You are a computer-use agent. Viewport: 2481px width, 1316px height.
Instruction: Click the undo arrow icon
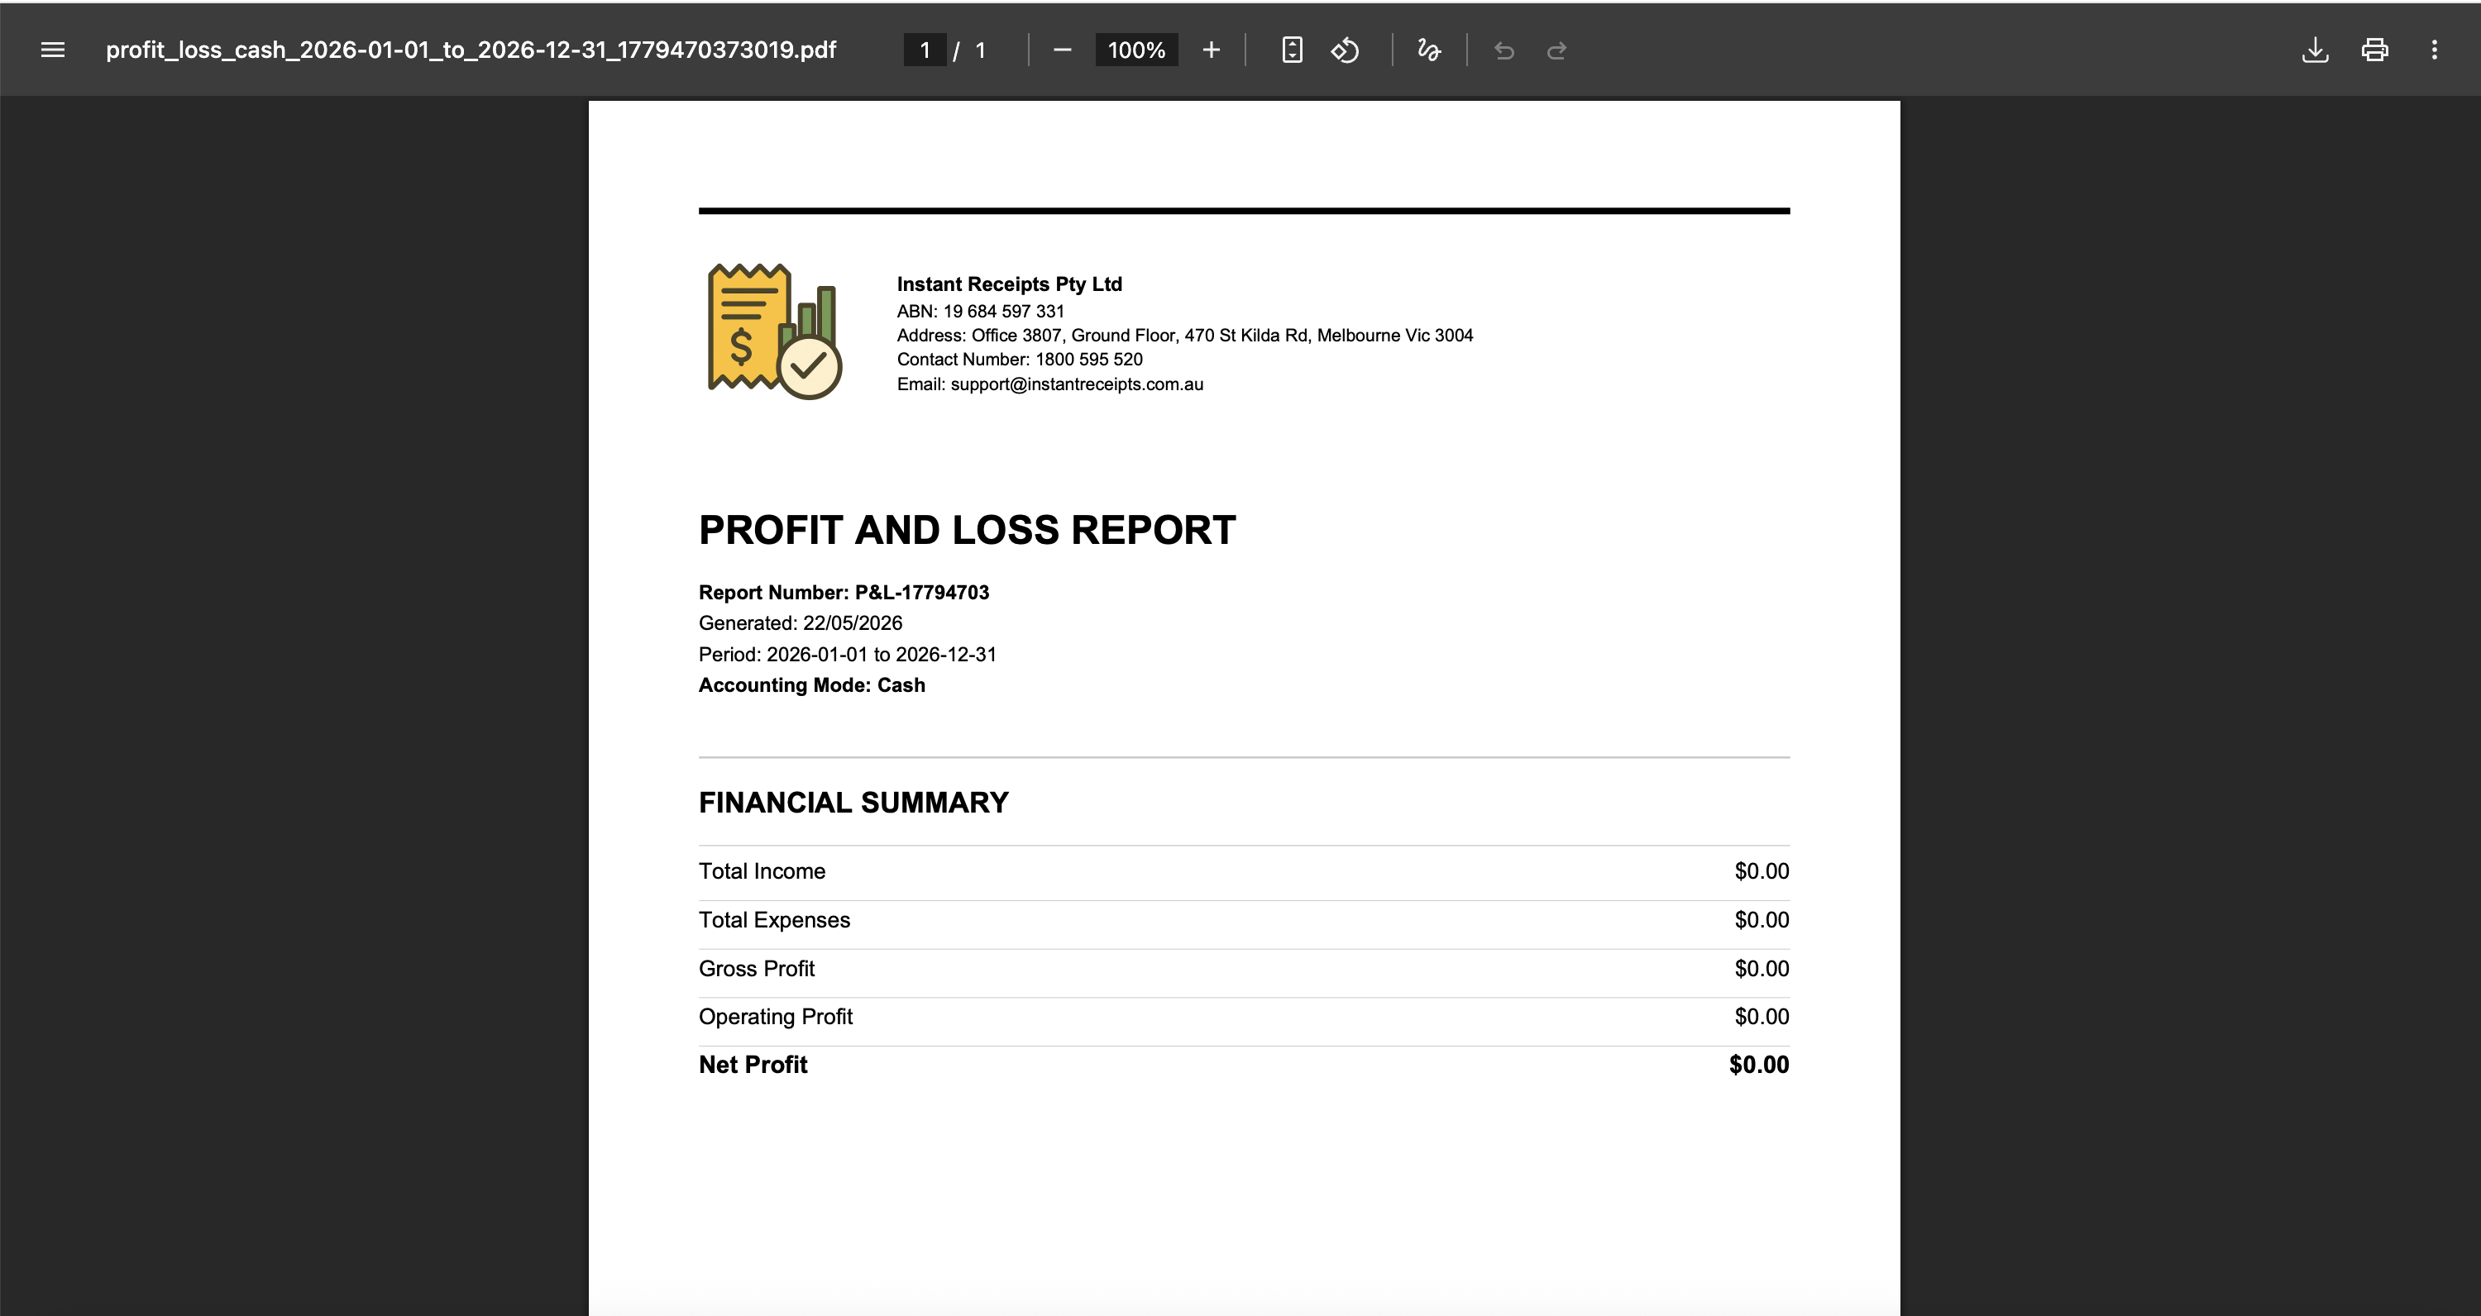(1504, 50)
